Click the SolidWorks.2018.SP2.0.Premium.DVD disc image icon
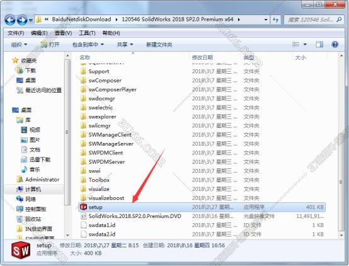The height and width of the screenshot is (266, 349). tap(83, 216)
